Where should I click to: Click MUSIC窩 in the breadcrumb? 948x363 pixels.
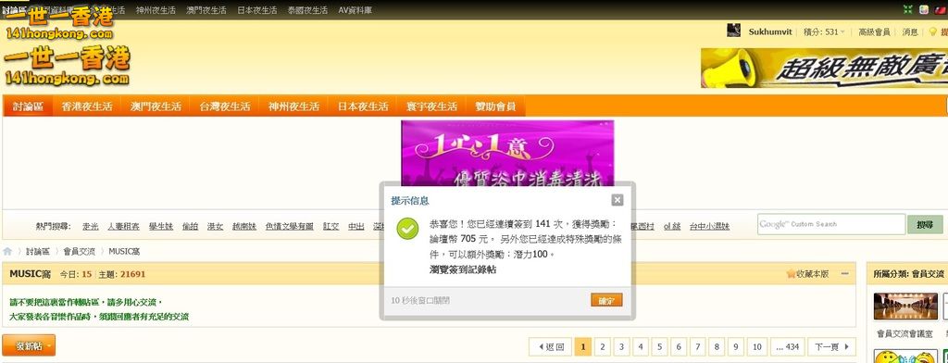(x=125, y=251)
